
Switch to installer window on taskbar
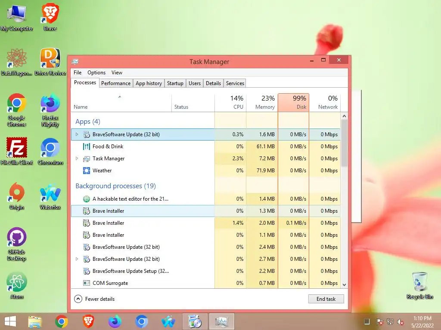point(195,321)
